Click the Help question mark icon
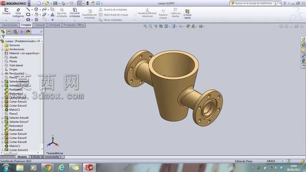Image resolution: width=306 pixels, height=172 pixels. pyautogui.click(x=285, y=3)
